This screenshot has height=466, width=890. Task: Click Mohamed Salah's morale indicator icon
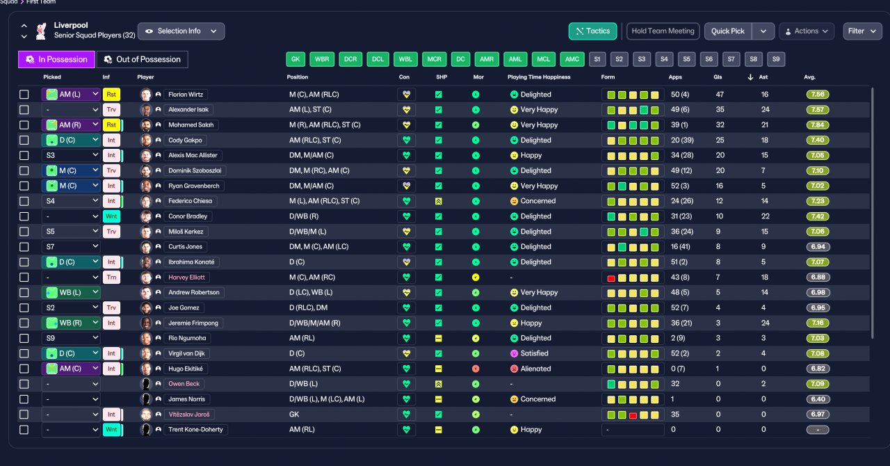click(476, 125)
